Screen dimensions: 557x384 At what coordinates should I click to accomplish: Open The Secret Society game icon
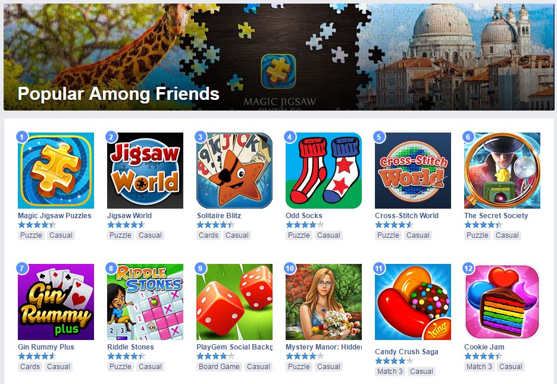tap(502, 171)
